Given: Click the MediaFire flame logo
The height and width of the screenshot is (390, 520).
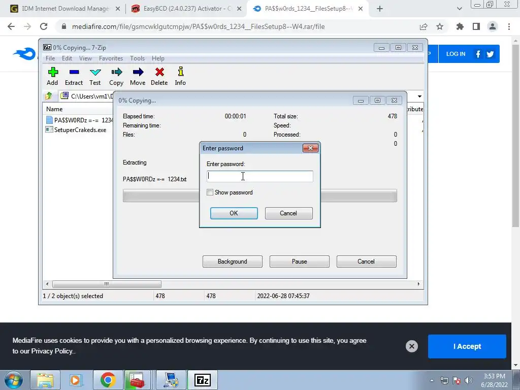Looking at the screenshot, I should 25,54.
